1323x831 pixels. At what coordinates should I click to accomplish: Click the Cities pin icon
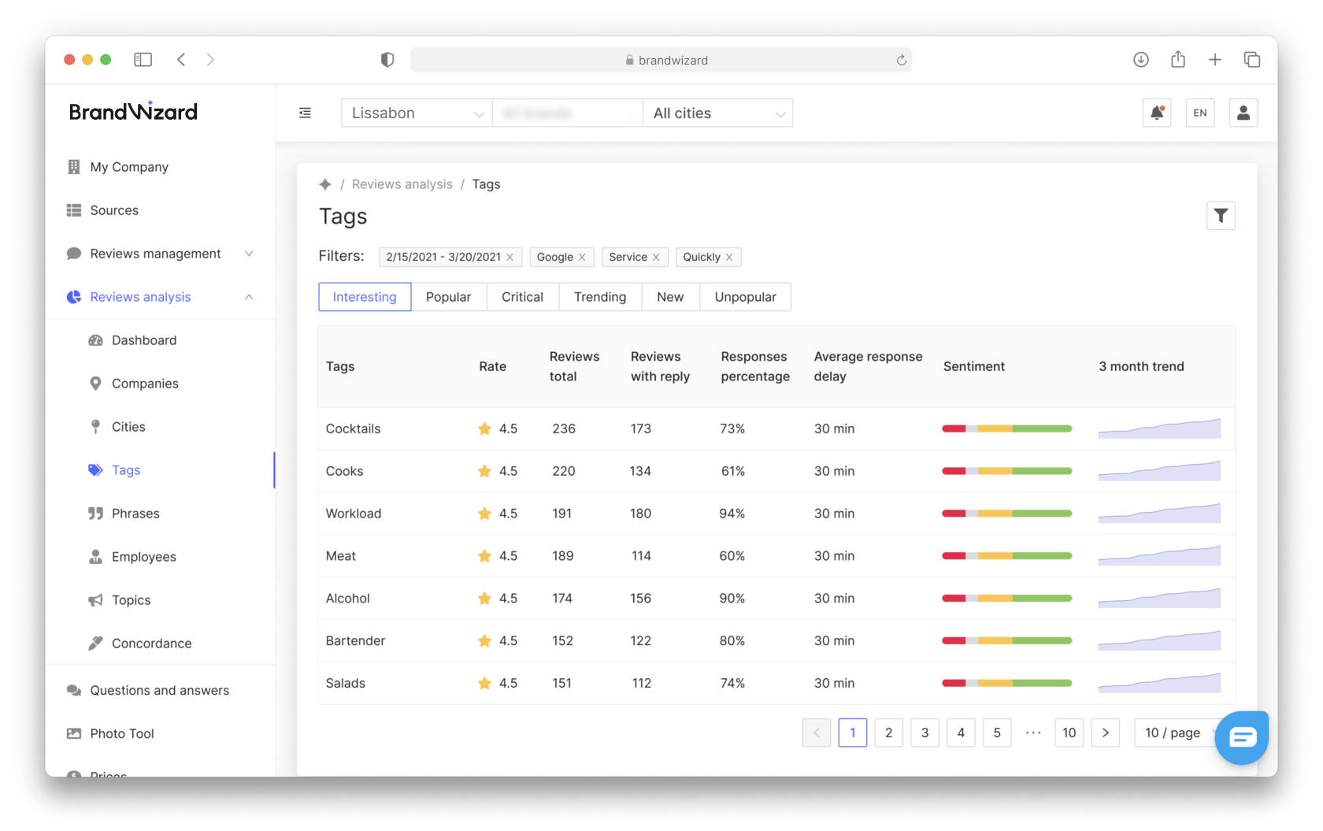click(95, 427)
